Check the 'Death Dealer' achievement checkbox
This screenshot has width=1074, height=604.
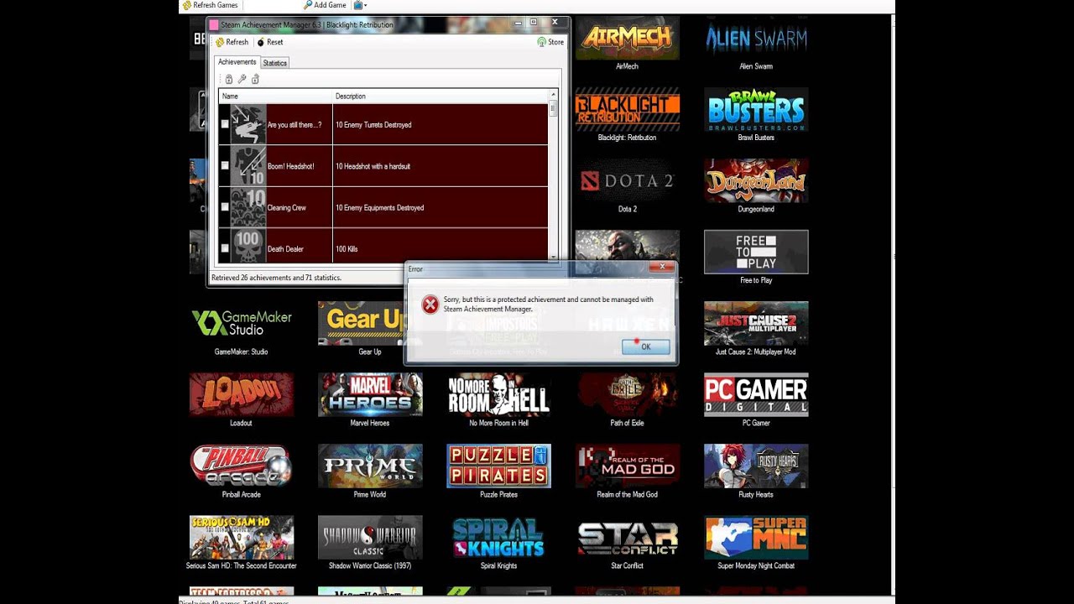225,247
